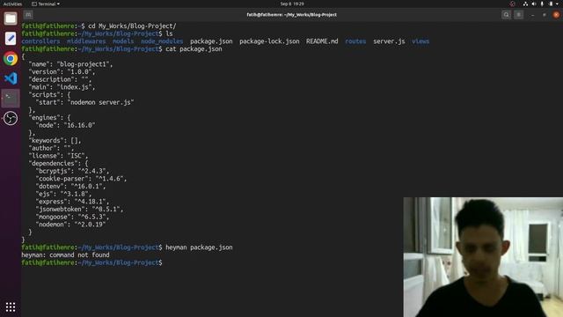Click the "version": "1.0.0" line
Screen dimensions: 563x317
pyautogui.click(x=62, y=72)
